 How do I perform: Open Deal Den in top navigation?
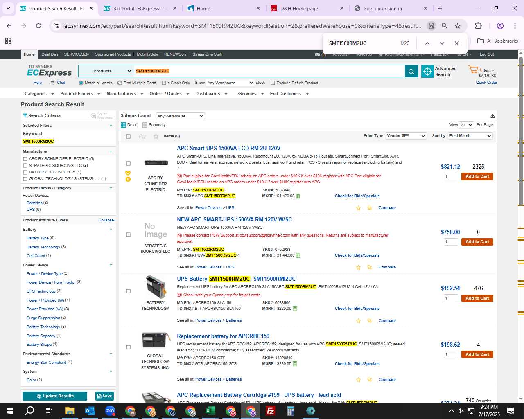[x=50, y=54]
